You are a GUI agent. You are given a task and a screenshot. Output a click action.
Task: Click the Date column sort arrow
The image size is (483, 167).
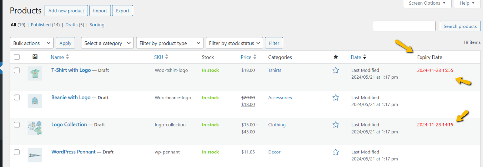click(x=364, y=57)
